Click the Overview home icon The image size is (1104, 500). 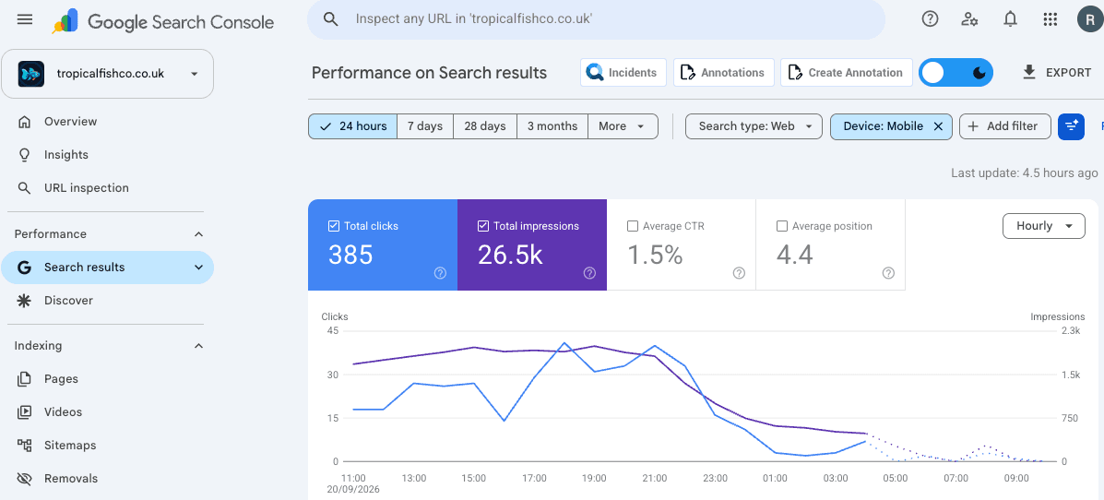[25, 122]
